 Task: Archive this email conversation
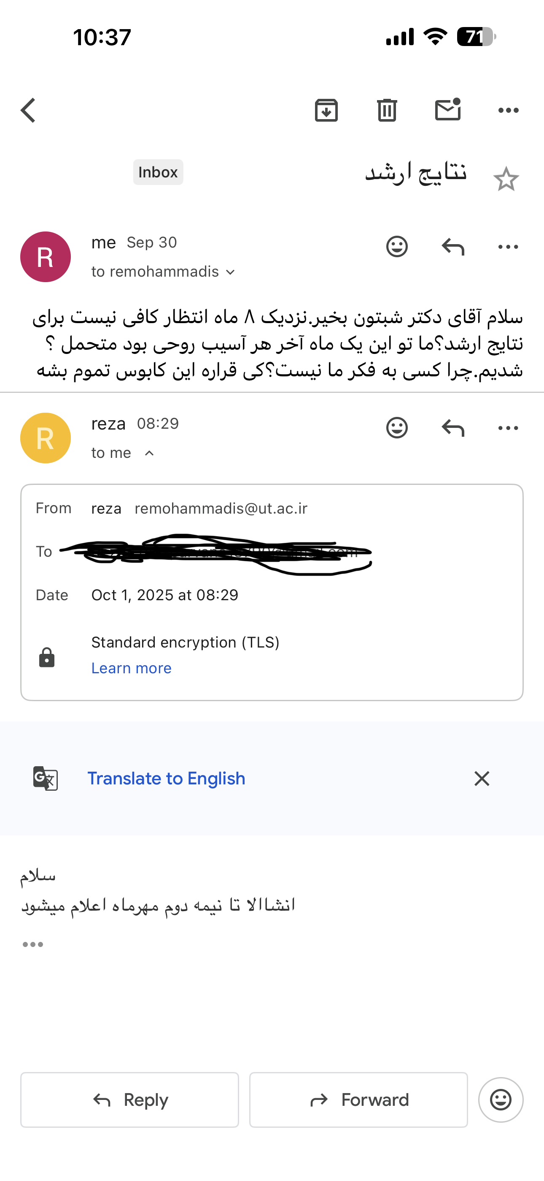(326, 111)
